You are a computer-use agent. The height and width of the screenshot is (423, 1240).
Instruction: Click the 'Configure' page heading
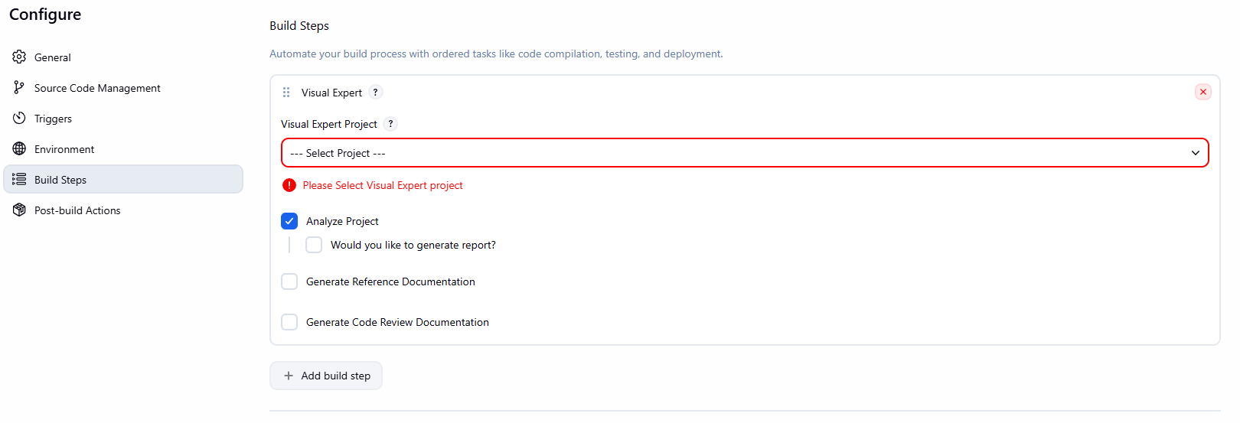point(45,15)
